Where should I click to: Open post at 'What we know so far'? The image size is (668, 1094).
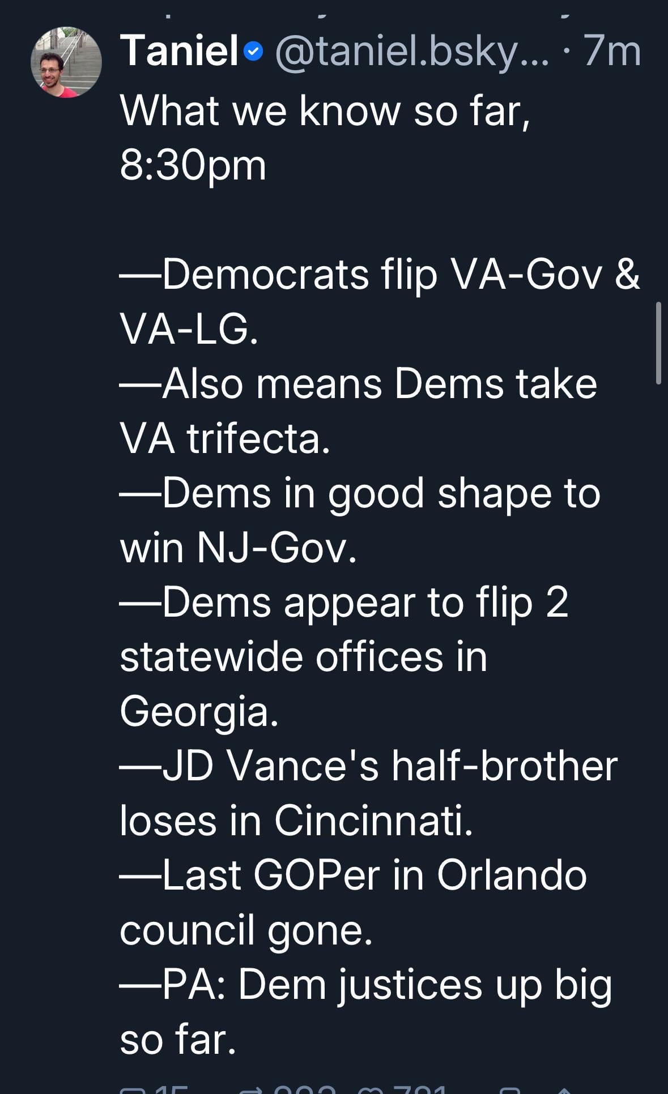pyautogui.click(x=325, y=111)
